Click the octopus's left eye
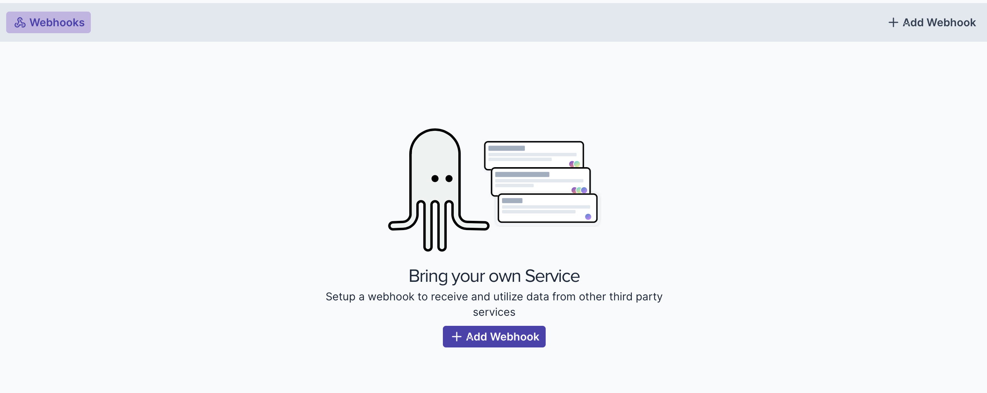This screenshot has width=987, height=393. tap(435, 178)
